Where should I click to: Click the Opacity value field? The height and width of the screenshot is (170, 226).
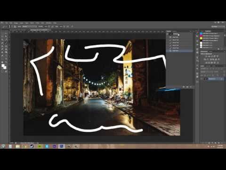point(46,26)
